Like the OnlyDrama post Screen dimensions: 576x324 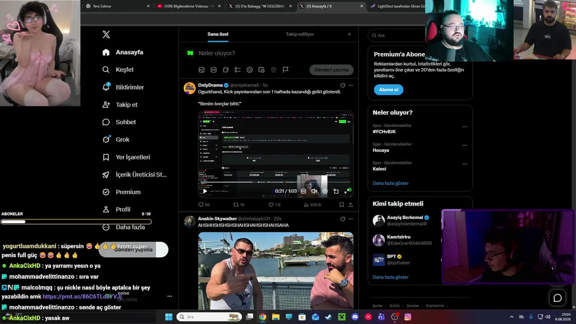[274, 205]
